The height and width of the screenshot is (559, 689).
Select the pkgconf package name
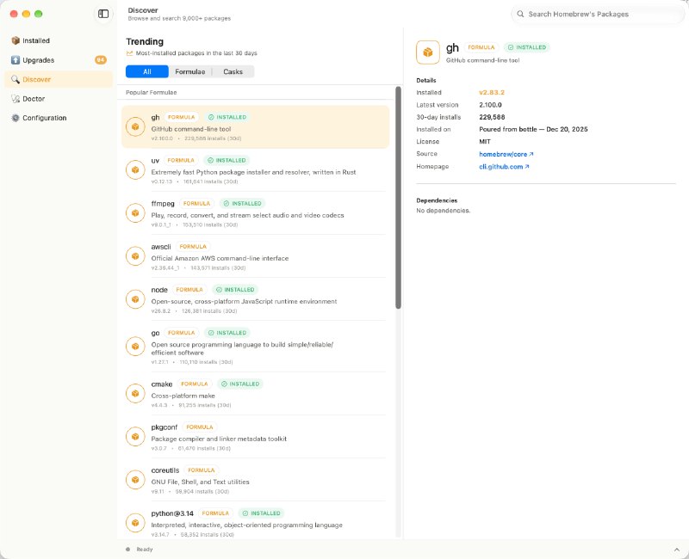pos(164,427)
